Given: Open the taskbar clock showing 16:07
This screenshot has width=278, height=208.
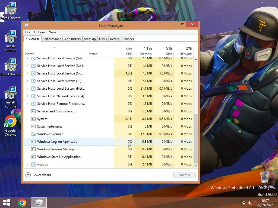Looking at the screenshot, I should click(265, 203).
